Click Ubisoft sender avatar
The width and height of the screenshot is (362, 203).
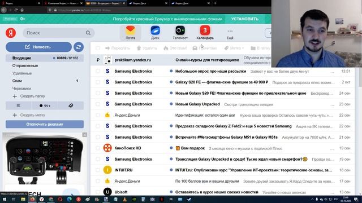point(107,192)
